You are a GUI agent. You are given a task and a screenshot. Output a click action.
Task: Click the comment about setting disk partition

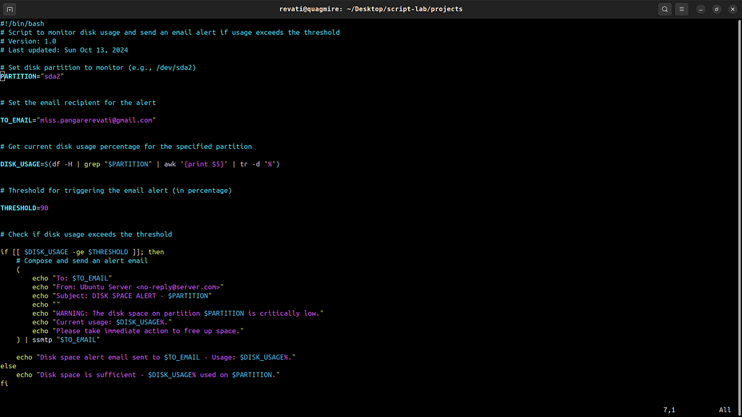tap(99, 67)
